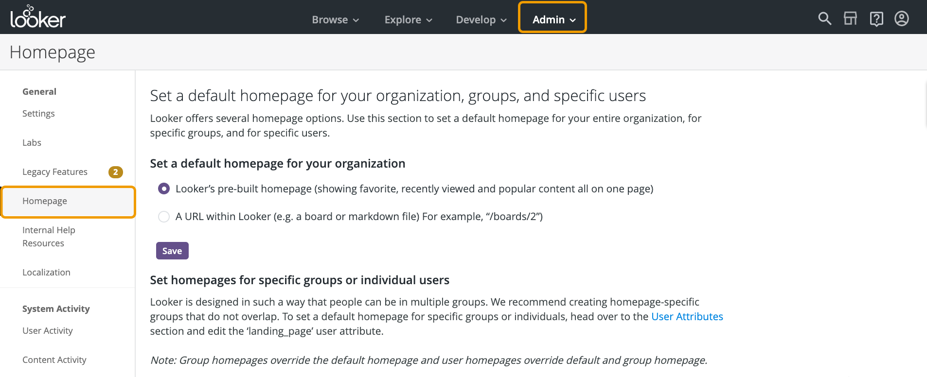Open the Admin dropdown menu
The width and height of the screenshot is (927, 377).
(553, 20)
